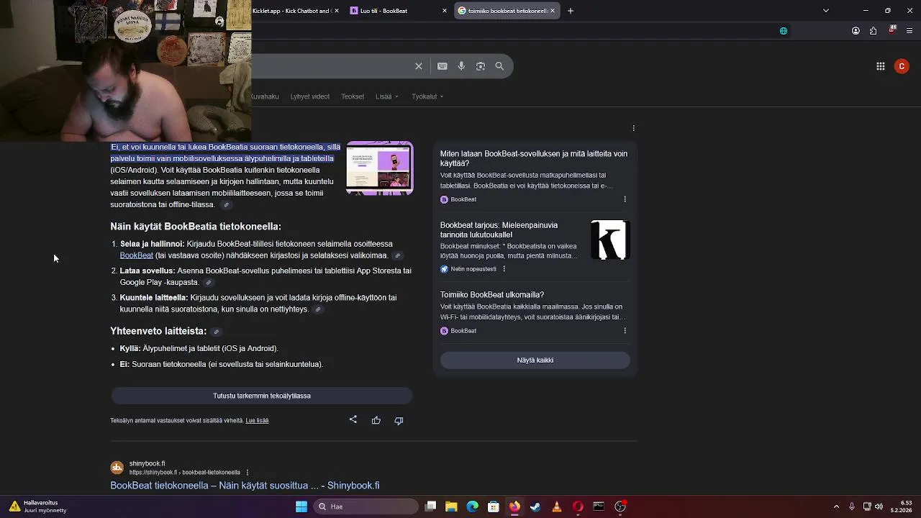921x518 pixels.
Task: Follow the Lue lisää link
Action: [257, 421]
